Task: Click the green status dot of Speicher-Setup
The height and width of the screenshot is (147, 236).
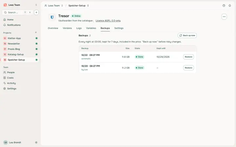Action: (36, 60)
